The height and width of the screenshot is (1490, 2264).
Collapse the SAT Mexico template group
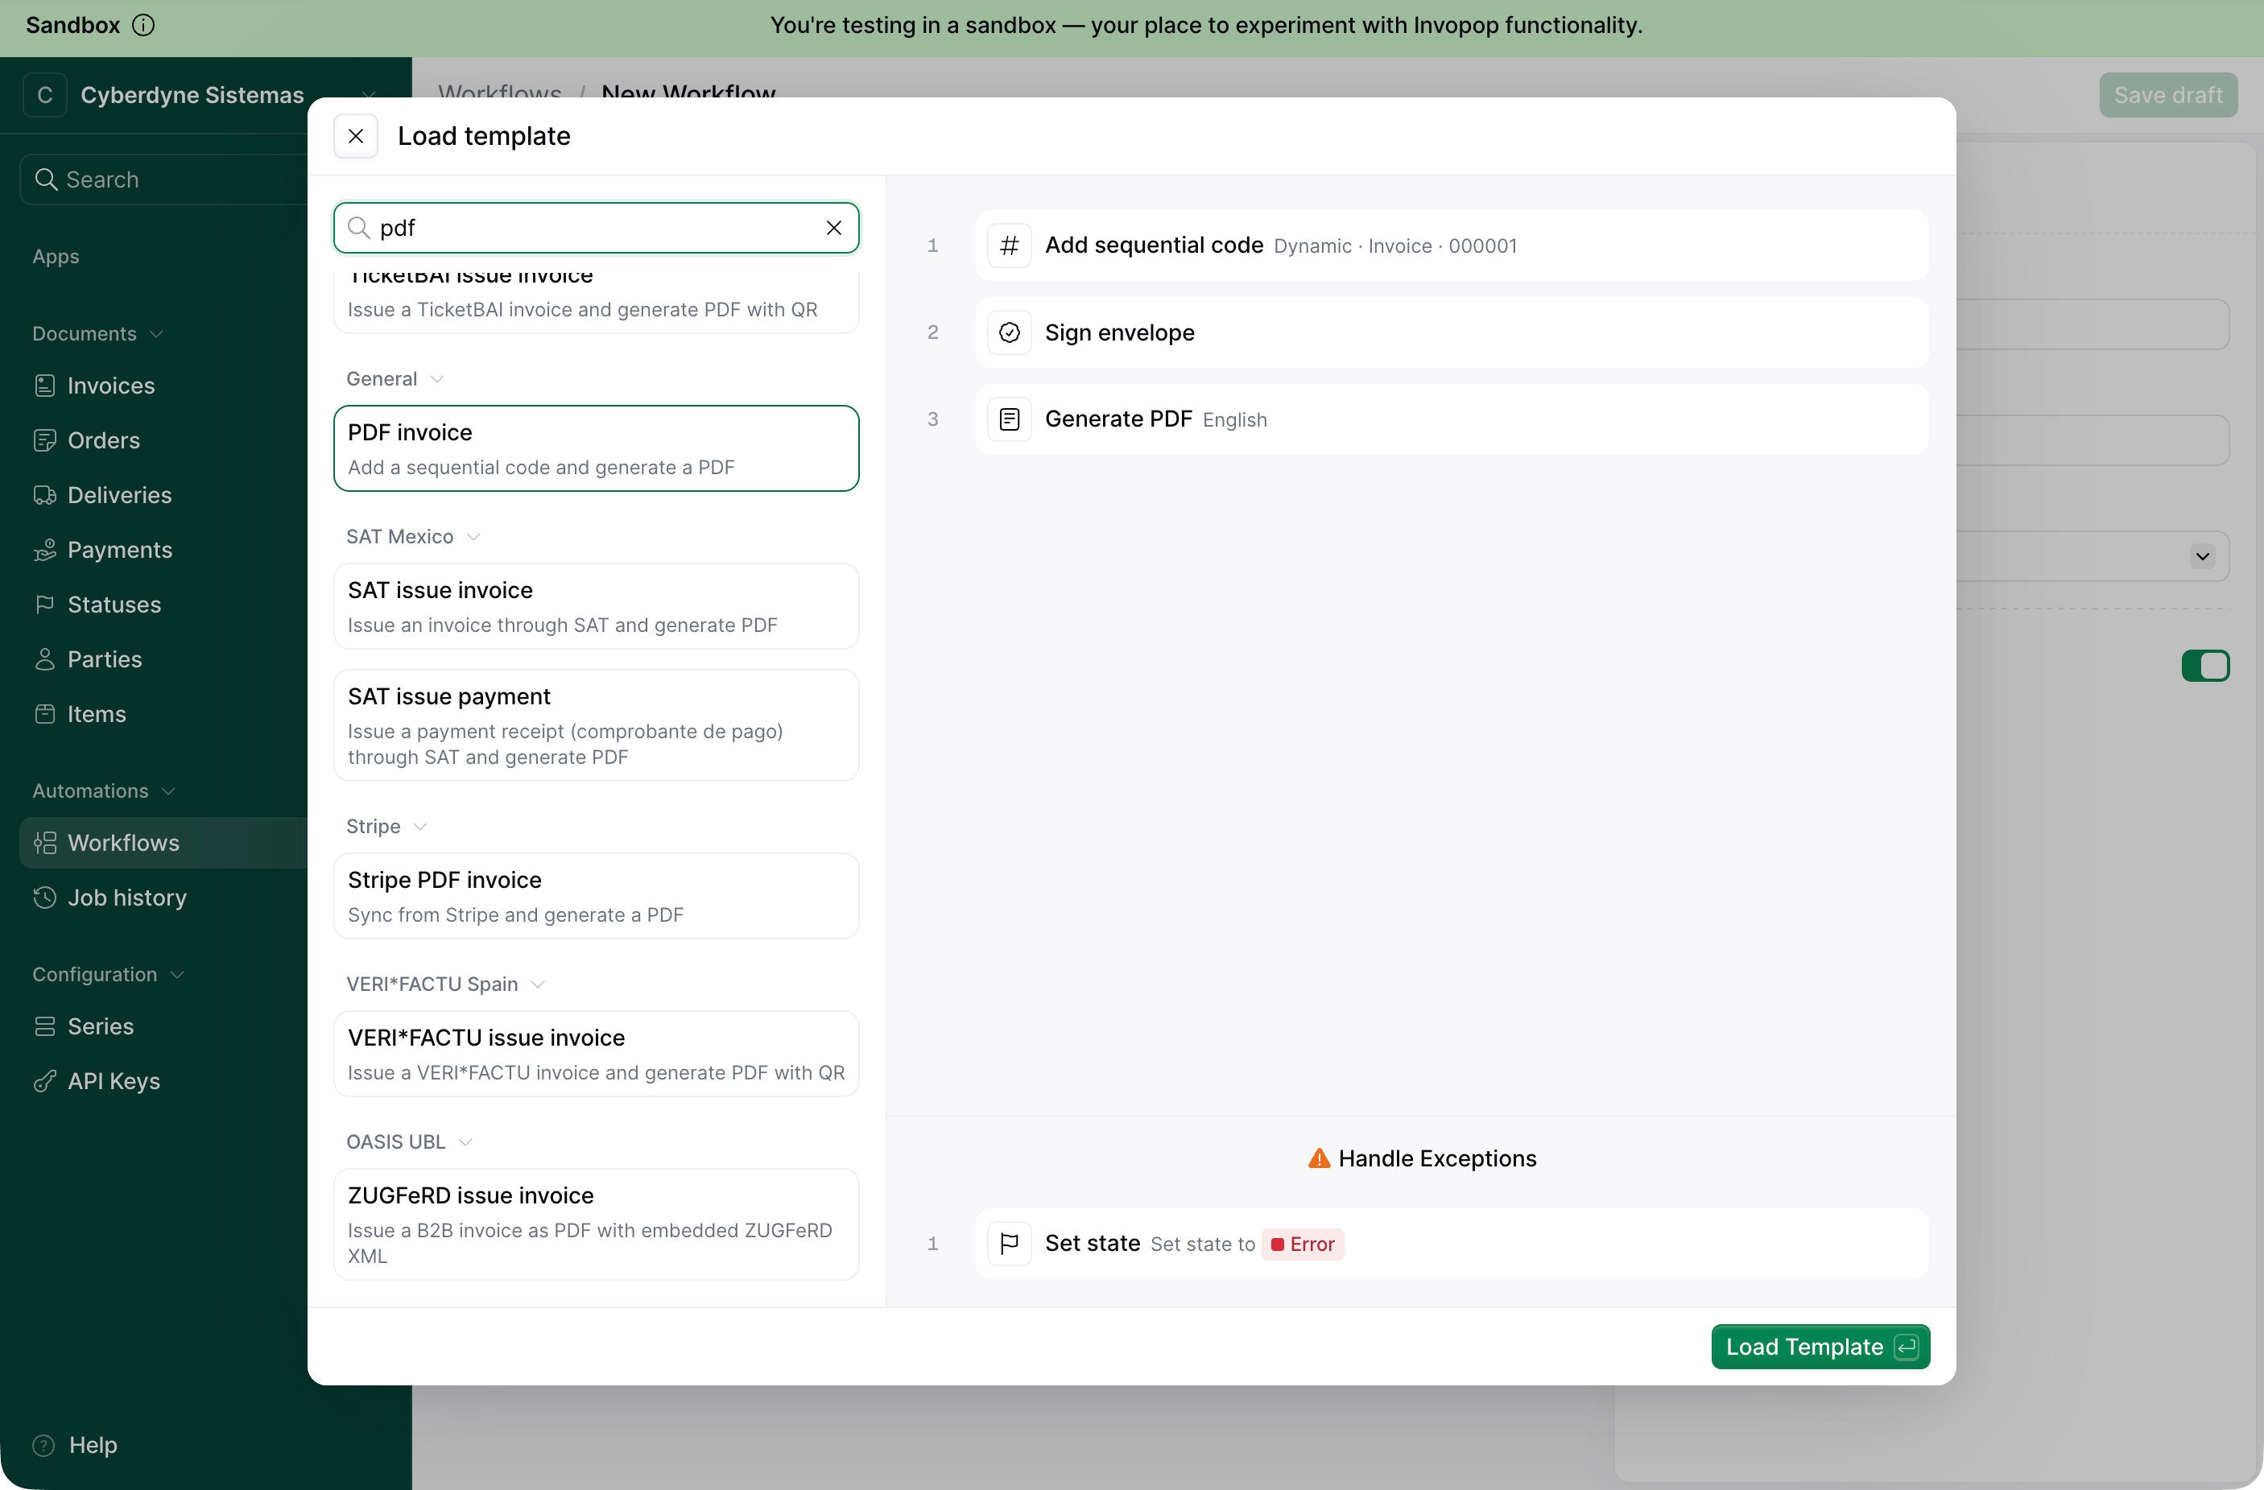click(x=473, y=537)
